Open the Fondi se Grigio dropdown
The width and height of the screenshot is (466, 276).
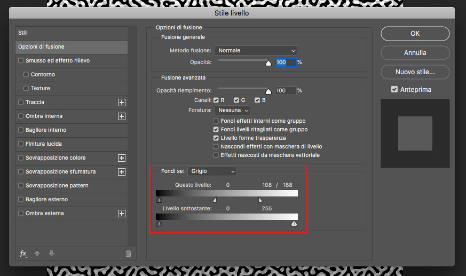[212, 171]
